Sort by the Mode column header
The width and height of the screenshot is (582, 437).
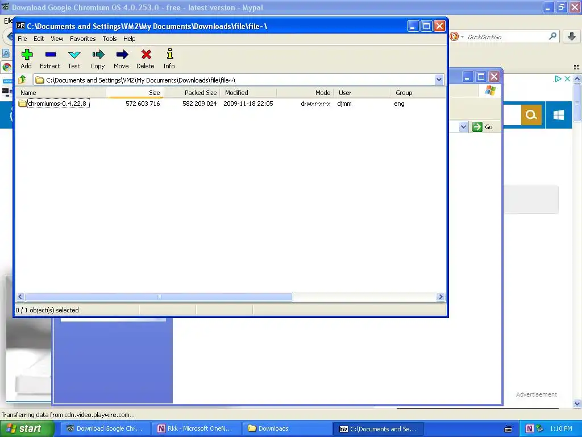(x=305, y=93)
